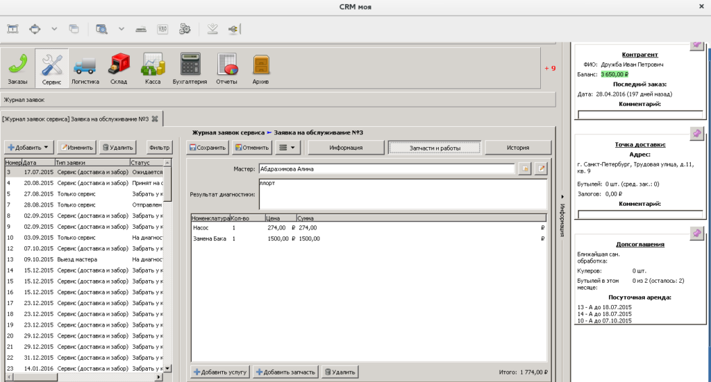
Task: Select the Насос row in parts table
Action: [369, 227]
